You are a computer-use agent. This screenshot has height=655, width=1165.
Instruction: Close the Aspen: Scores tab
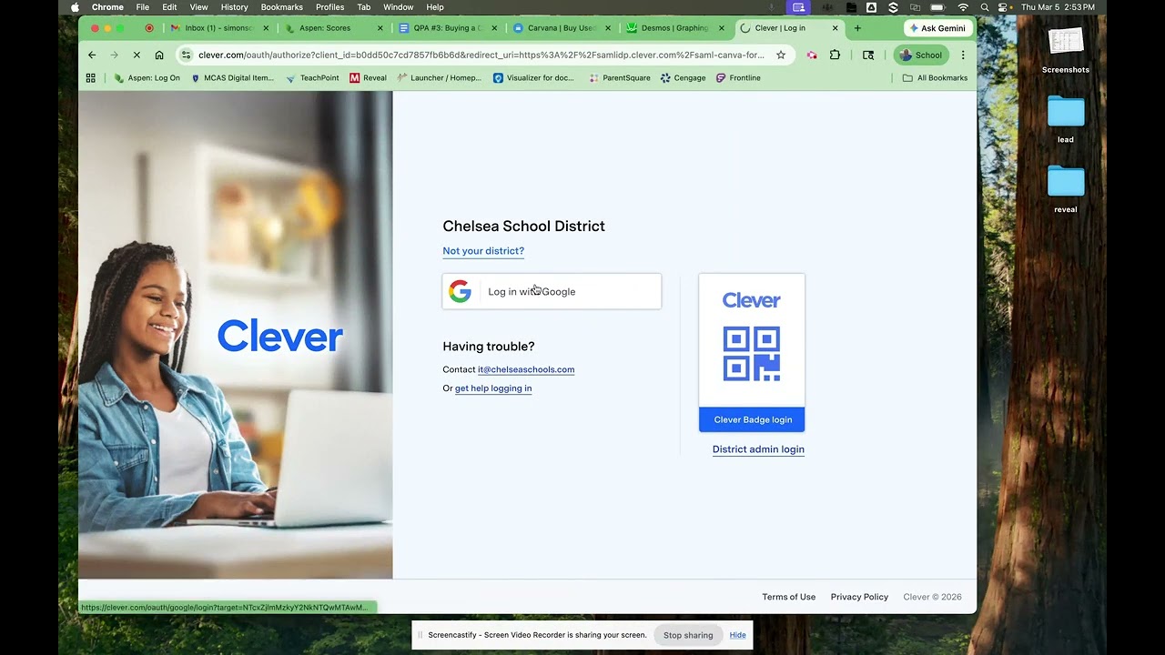coord(380,28)
